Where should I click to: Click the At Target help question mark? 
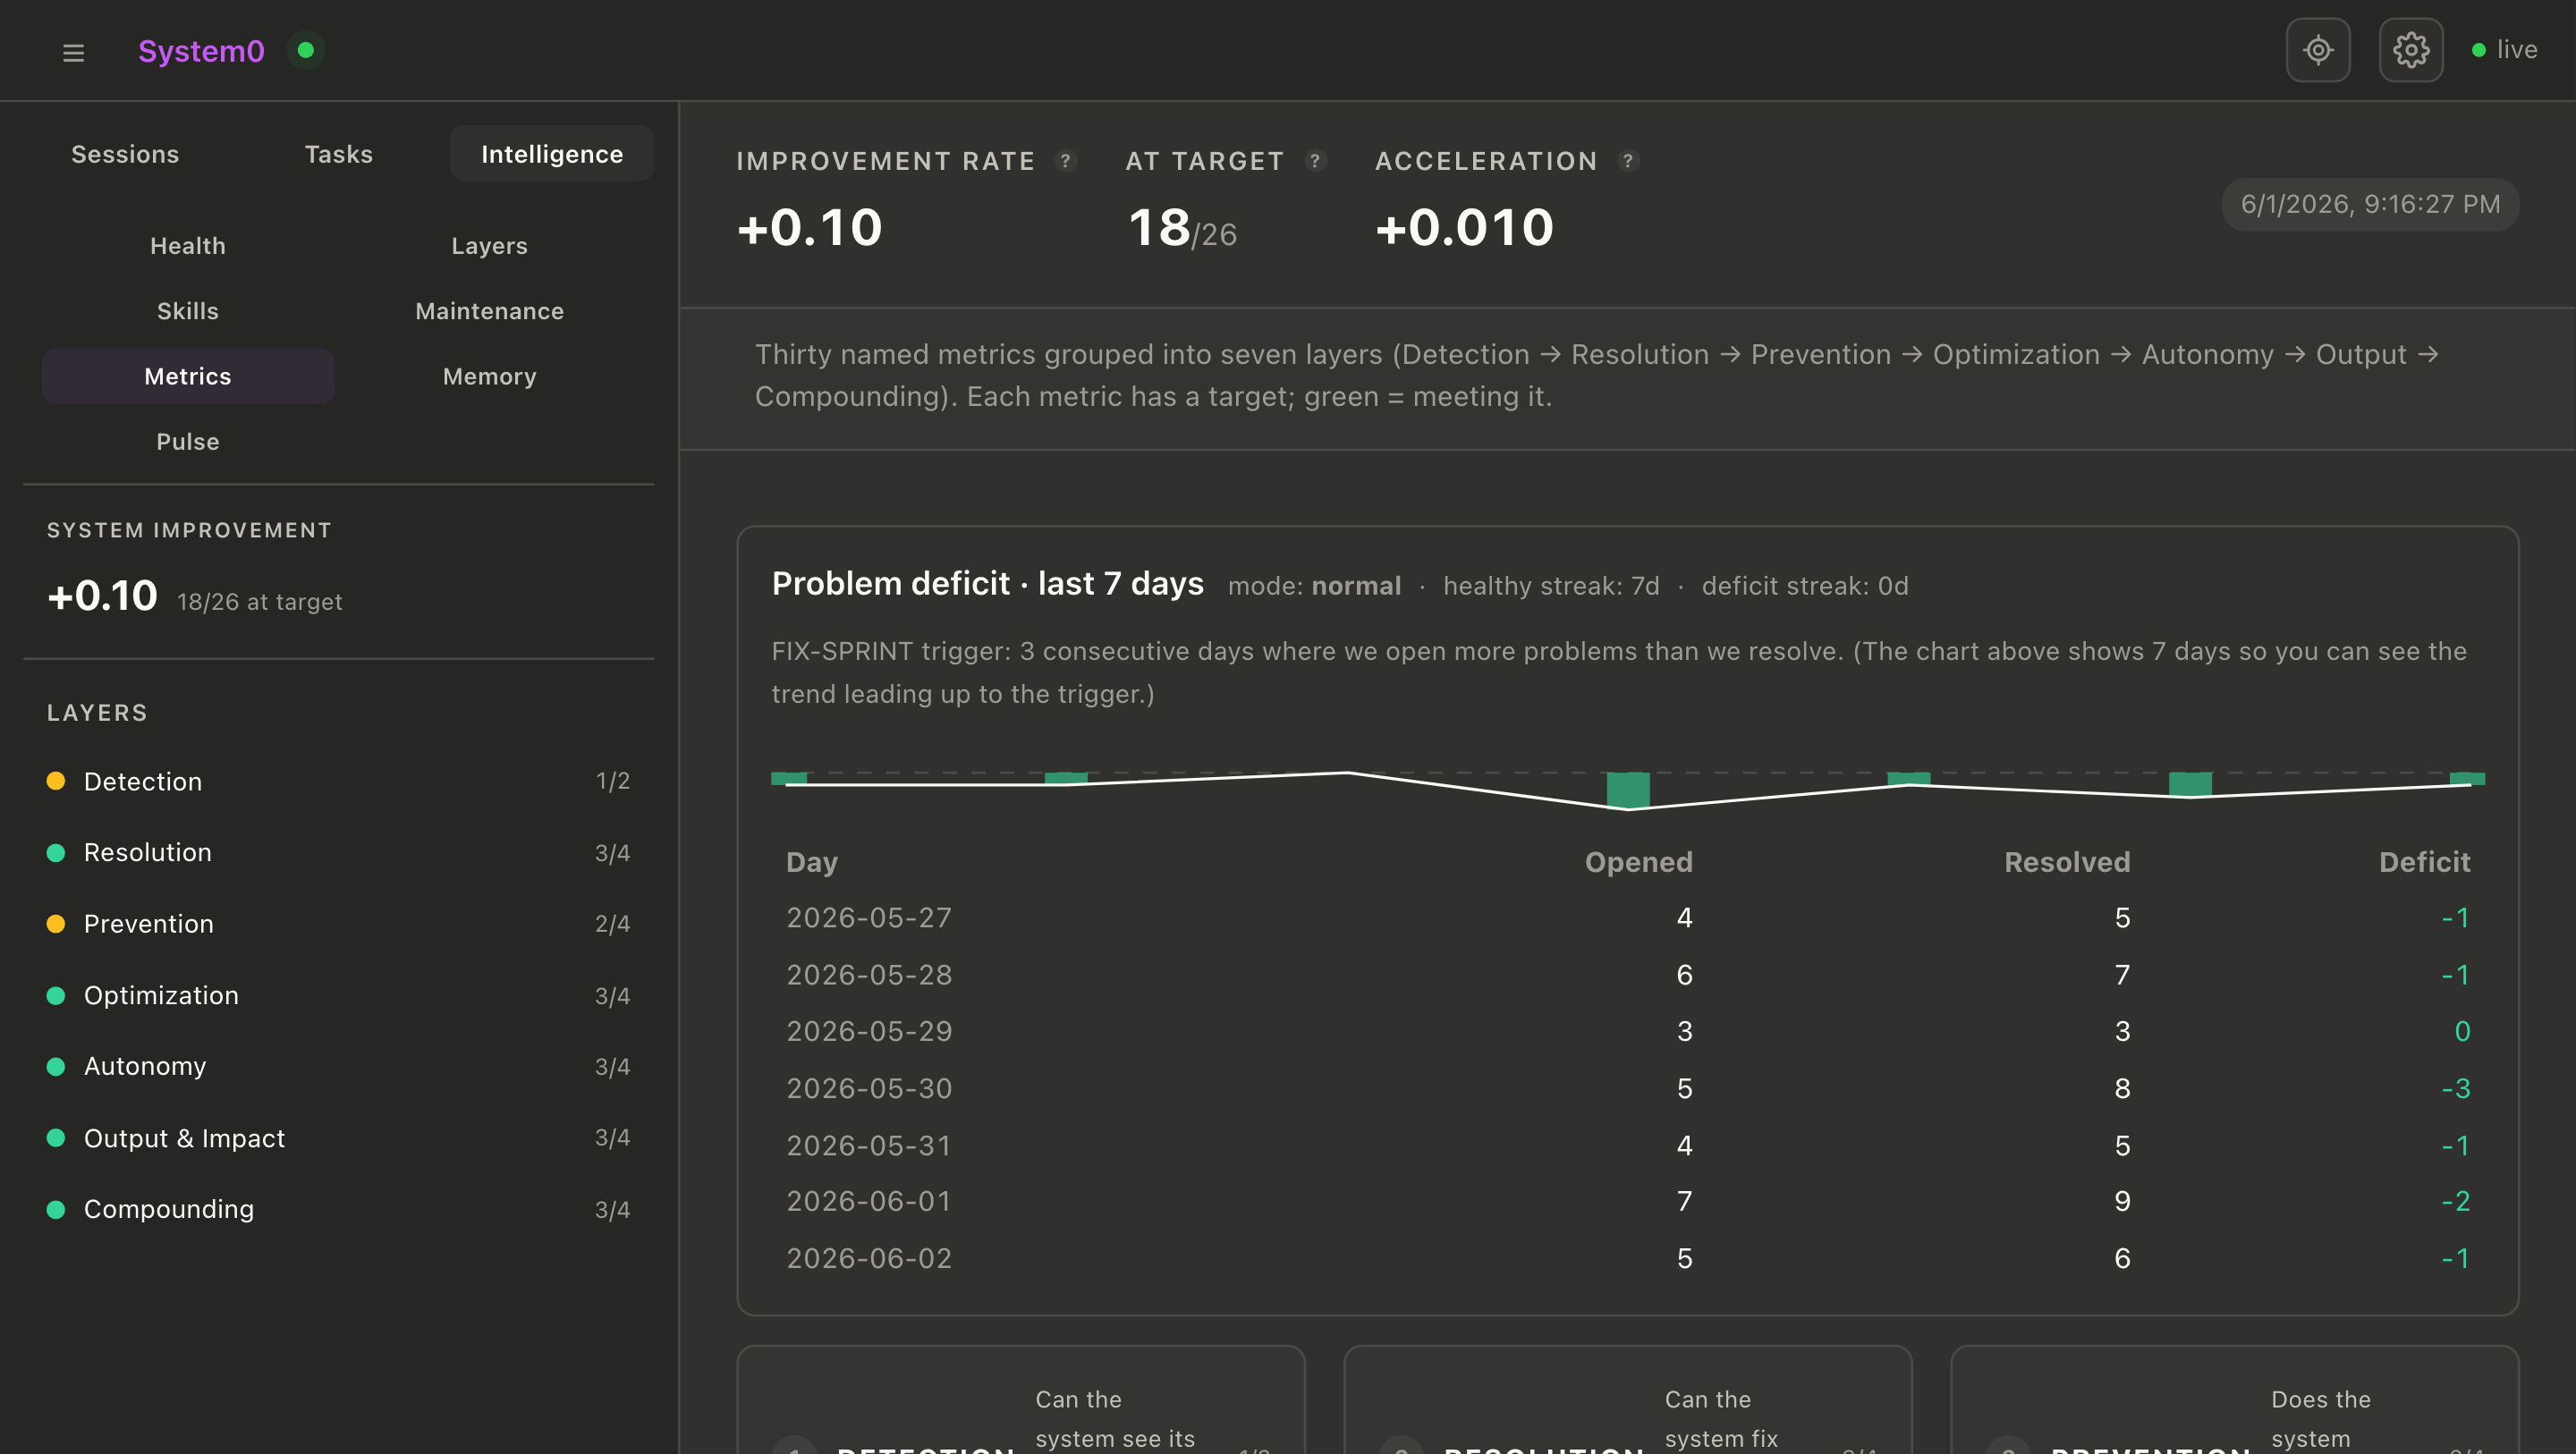[x=1316, y=160]
